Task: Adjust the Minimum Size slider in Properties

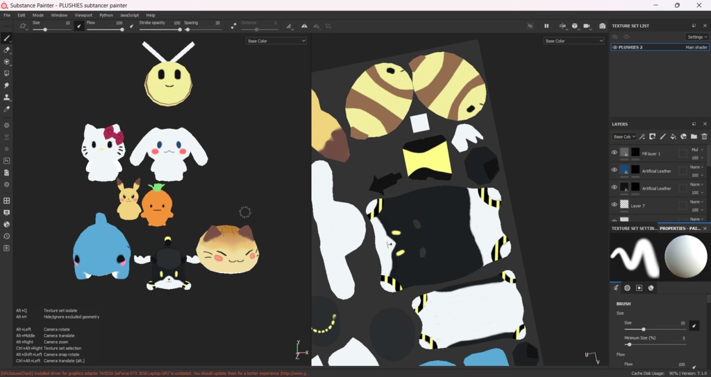Action: click(629, 344)
